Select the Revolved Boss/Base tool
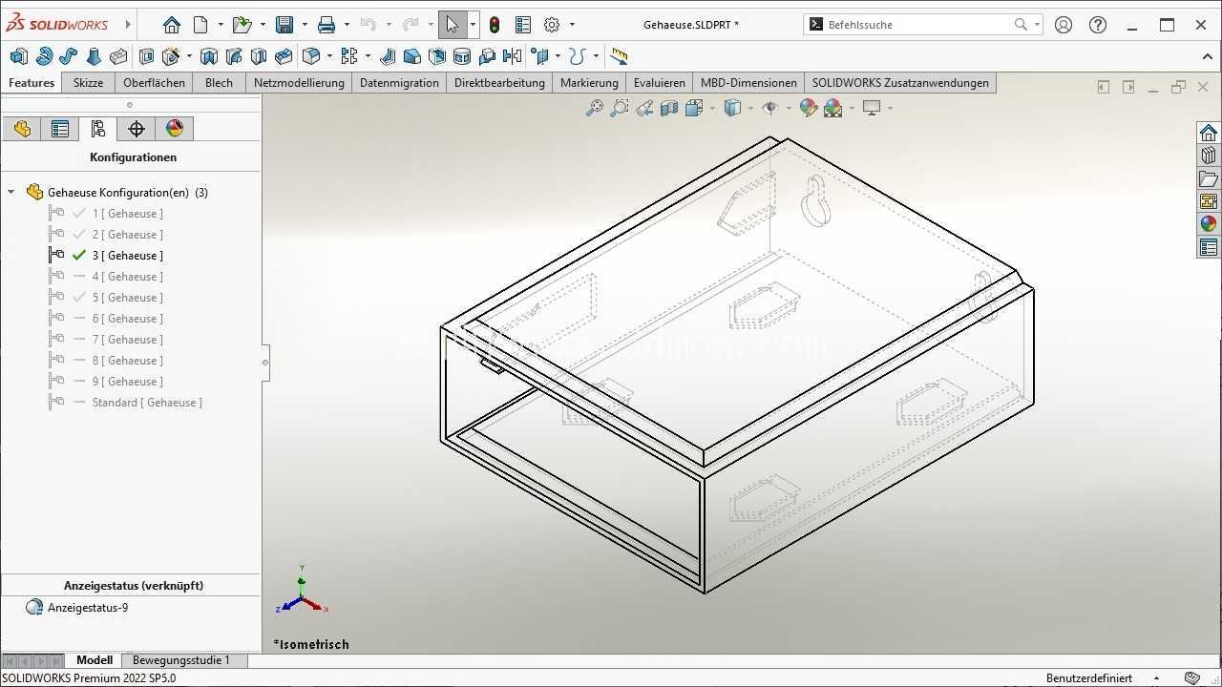The width and height of the screenshot is (1222, 687). coord(44,56)
